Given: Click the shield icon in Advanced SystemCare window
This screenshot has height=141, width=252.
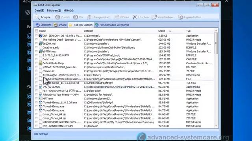Looking at the screenshot, I should click(28, 13).
